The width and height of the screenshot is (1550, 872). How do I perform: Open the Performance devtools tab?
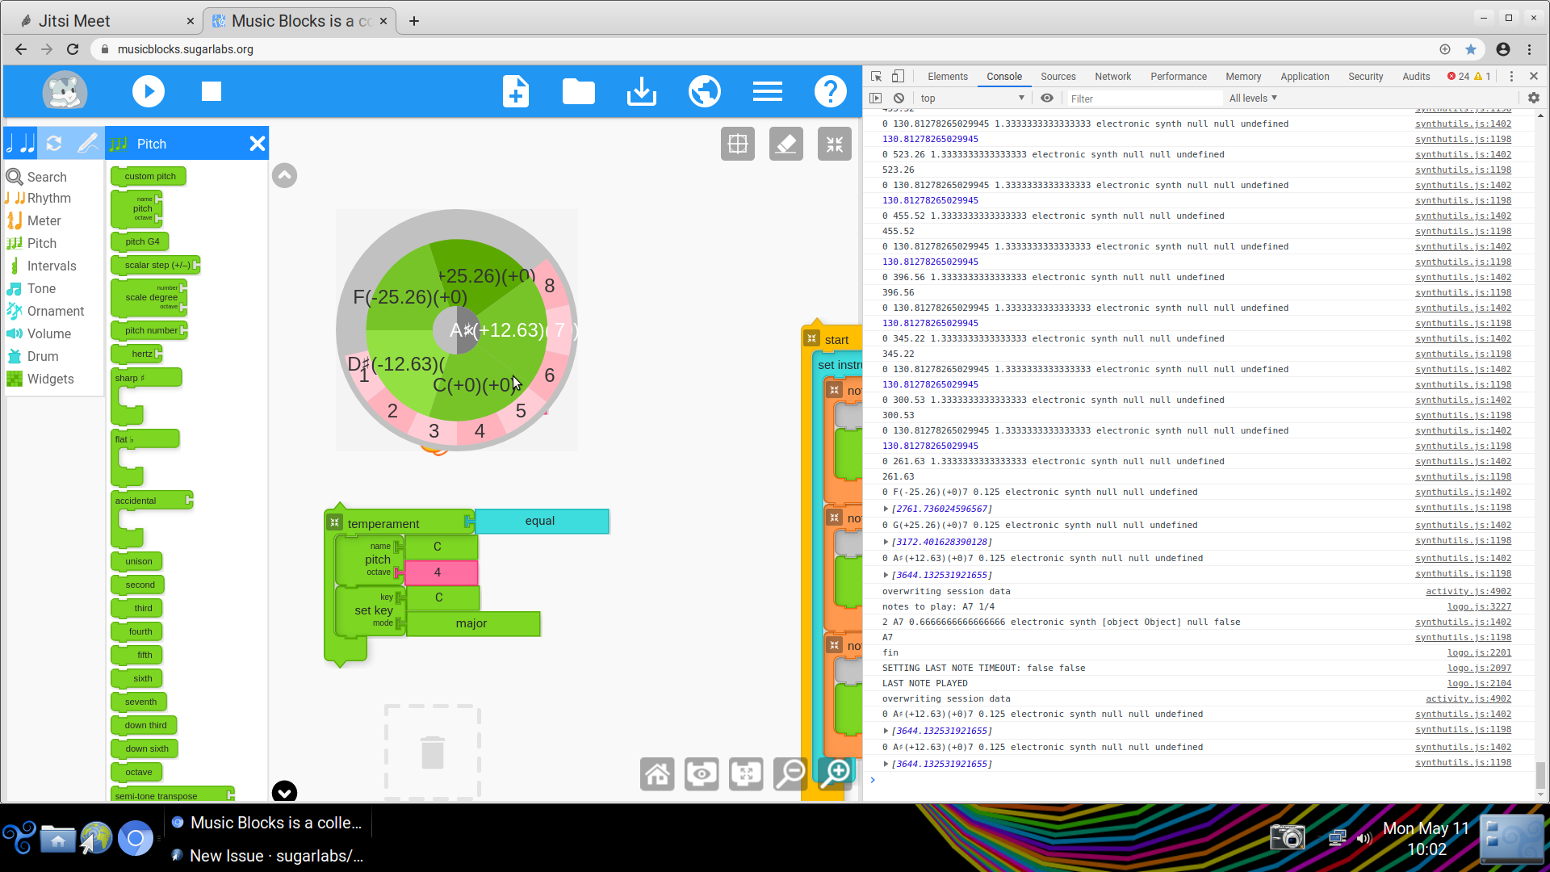click(1179, 77)
